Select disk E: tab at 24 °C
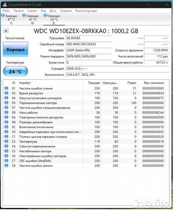This screenshot has height=213, width=174. pyautogui.click(x=54, y=19)
